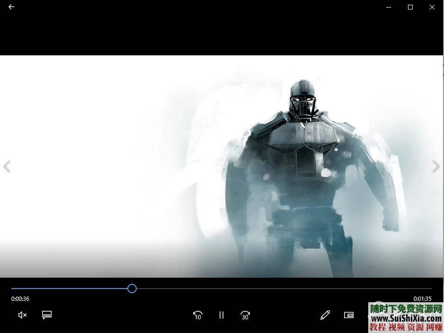Click the total duration 0:01:35

pos(423,299)
